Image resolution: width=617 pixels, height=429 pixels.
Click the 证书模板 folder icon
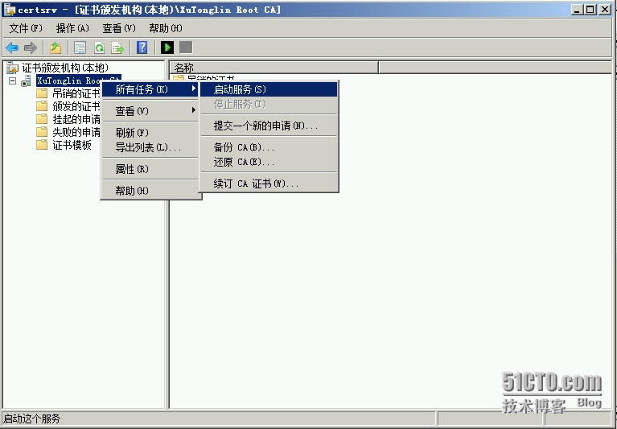(42, 145)
